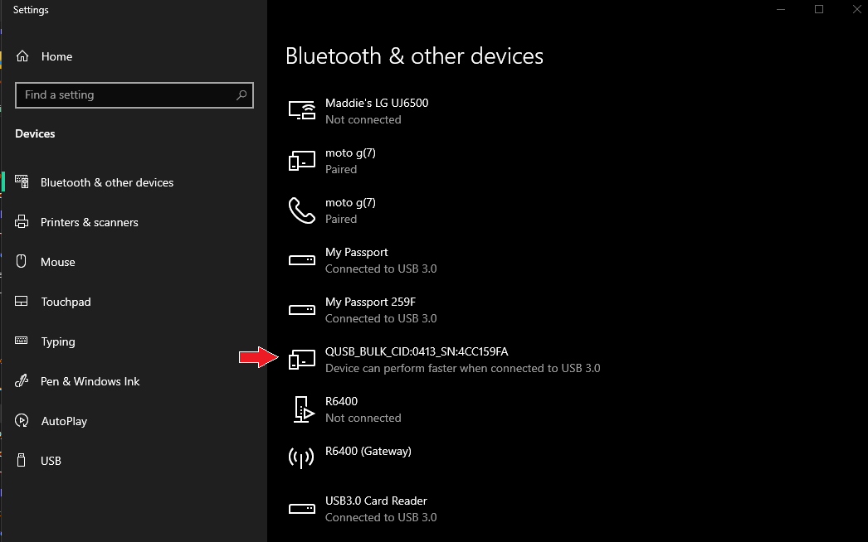The image size is (868, 542).
Task: Click the R6400 media device icon
Action: click(301, 409)
